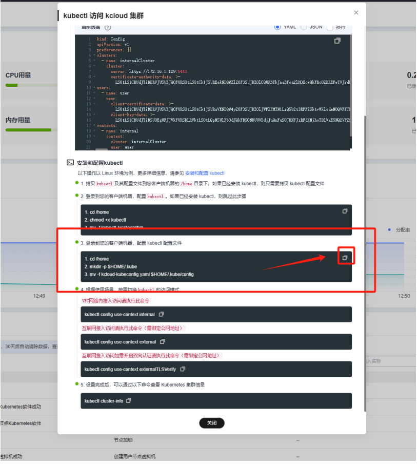
Task: Collapse the contexts: section at line 17
Action: [x=94, y=126]
